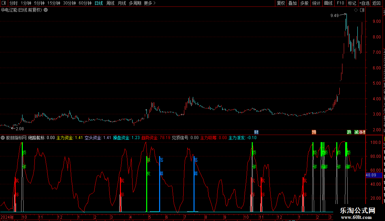Click the 华电辽能(日线.前复权) chart title

(21, 10)
